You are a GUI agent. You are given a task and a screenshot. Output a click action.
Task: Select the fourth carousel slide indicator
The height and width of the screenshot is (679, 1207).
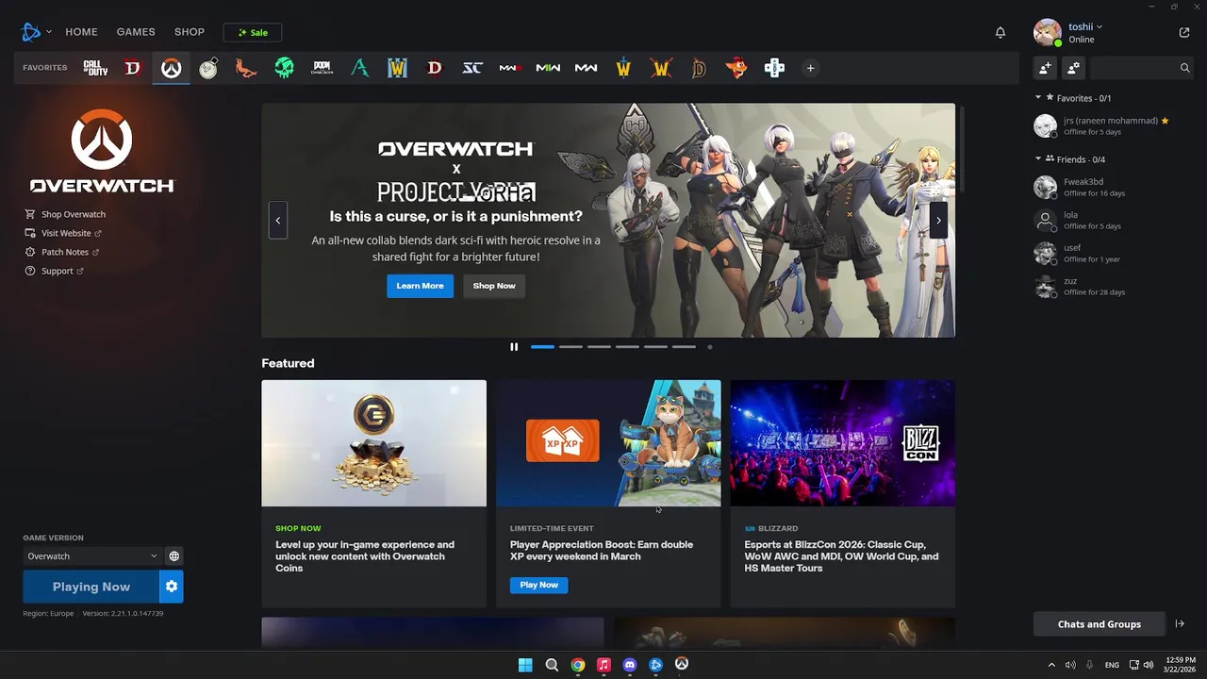coord(627,347)
